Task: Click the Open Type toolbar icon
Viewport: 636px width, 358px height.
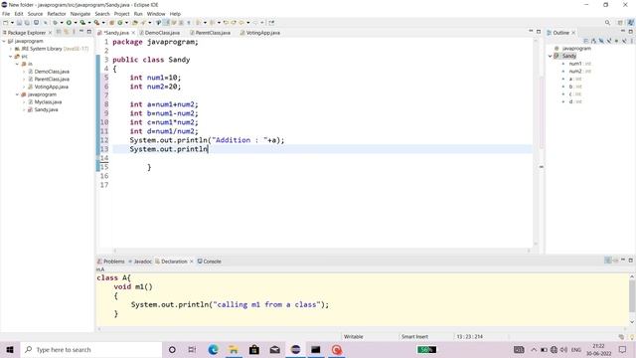Action: pyautogui.click(x=135, y=23)
